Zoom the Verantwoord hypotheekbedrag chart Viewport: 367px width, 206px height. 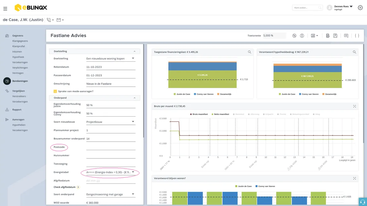tap(354, 52)
